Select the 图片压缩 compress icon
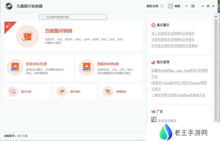Image resolution: width=220 pixels, height=141 pixels. (x=13, y=91)
